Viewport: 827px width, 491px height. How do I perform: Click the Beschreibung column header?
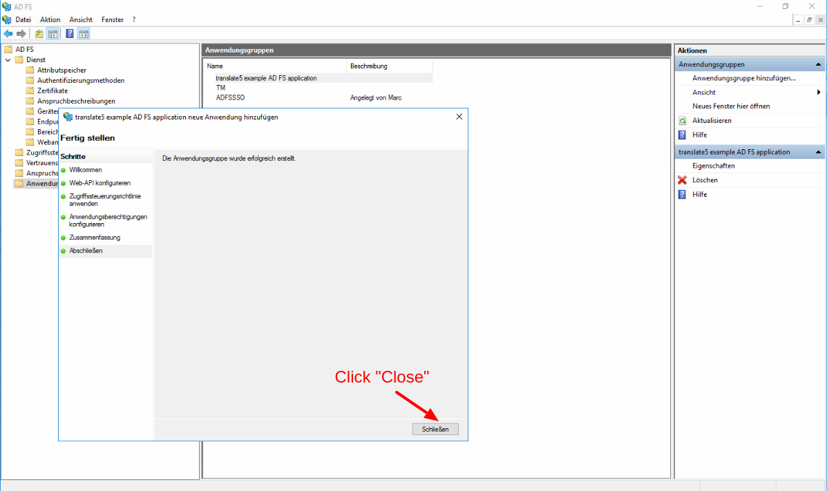click(389, 66)
